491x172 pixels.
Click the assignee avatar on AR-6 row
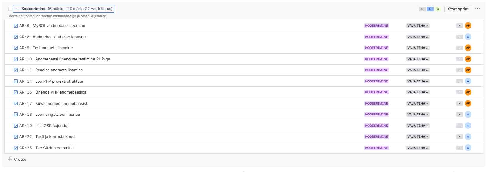click(468, 26)
